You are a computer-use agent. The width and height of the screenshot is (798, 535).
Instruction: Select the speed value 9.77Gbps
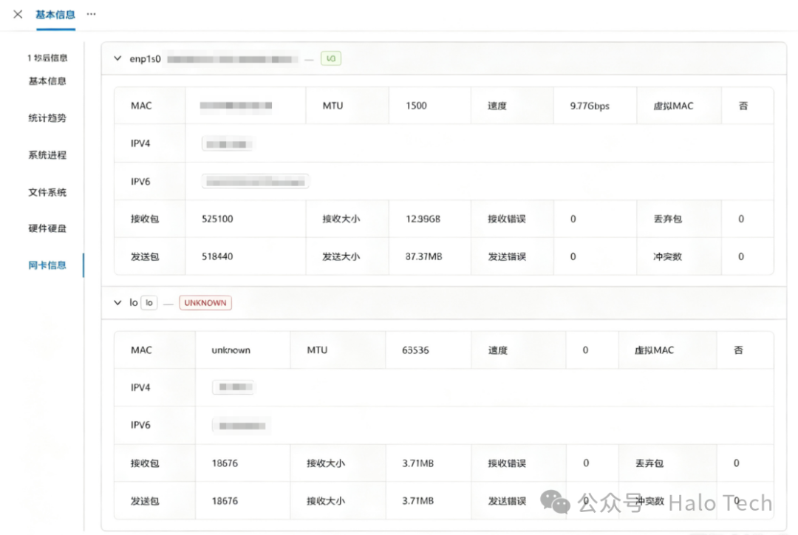(590, 106)
